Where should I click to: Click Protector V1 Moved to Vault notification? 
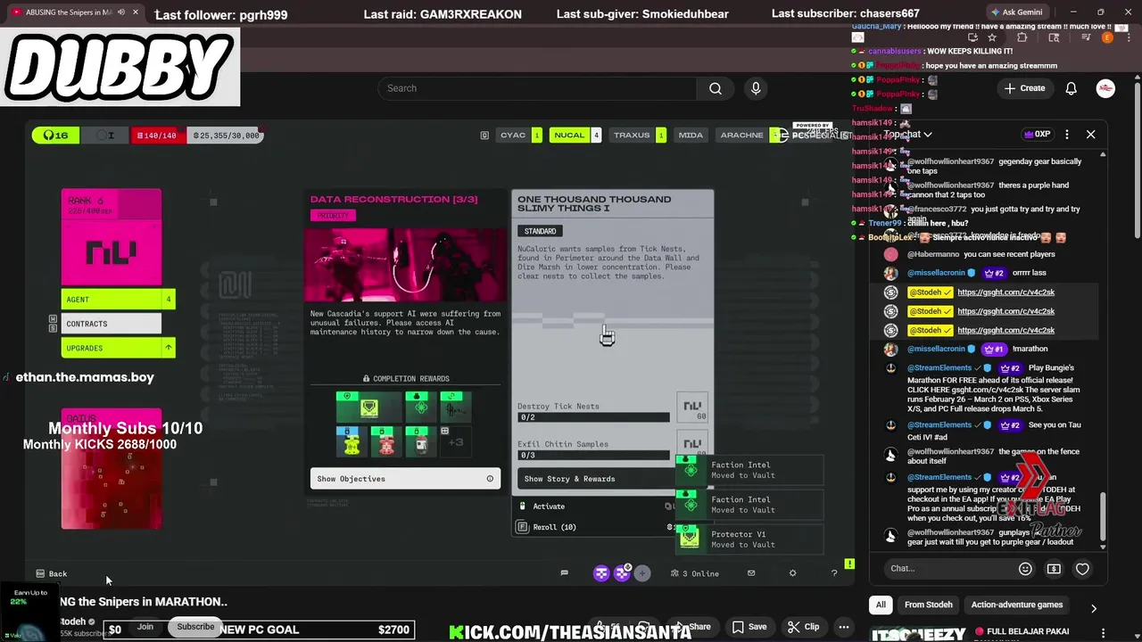(x=749, y=539)
